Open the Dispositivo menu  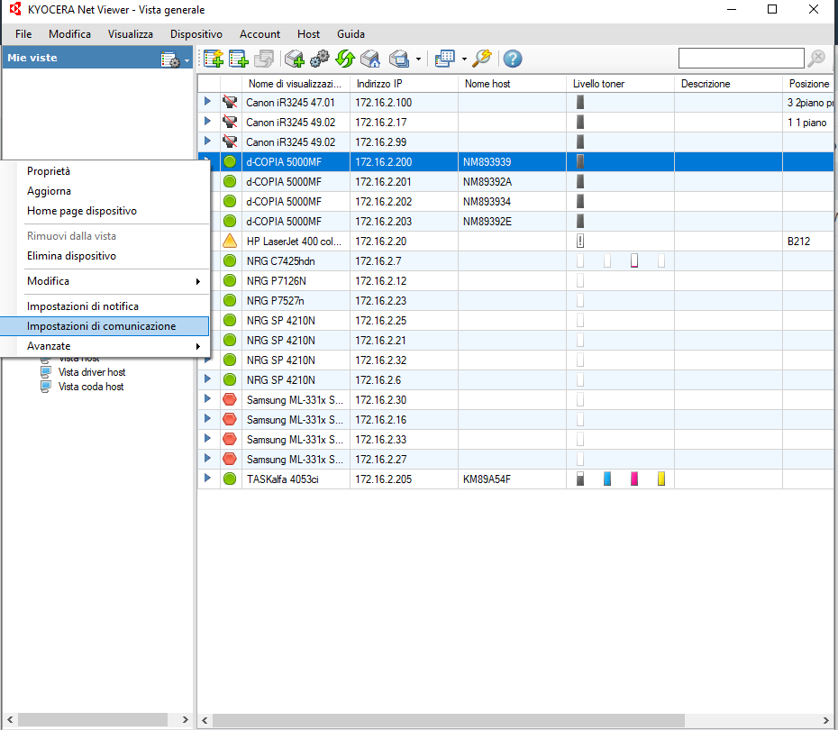(196, 34)
